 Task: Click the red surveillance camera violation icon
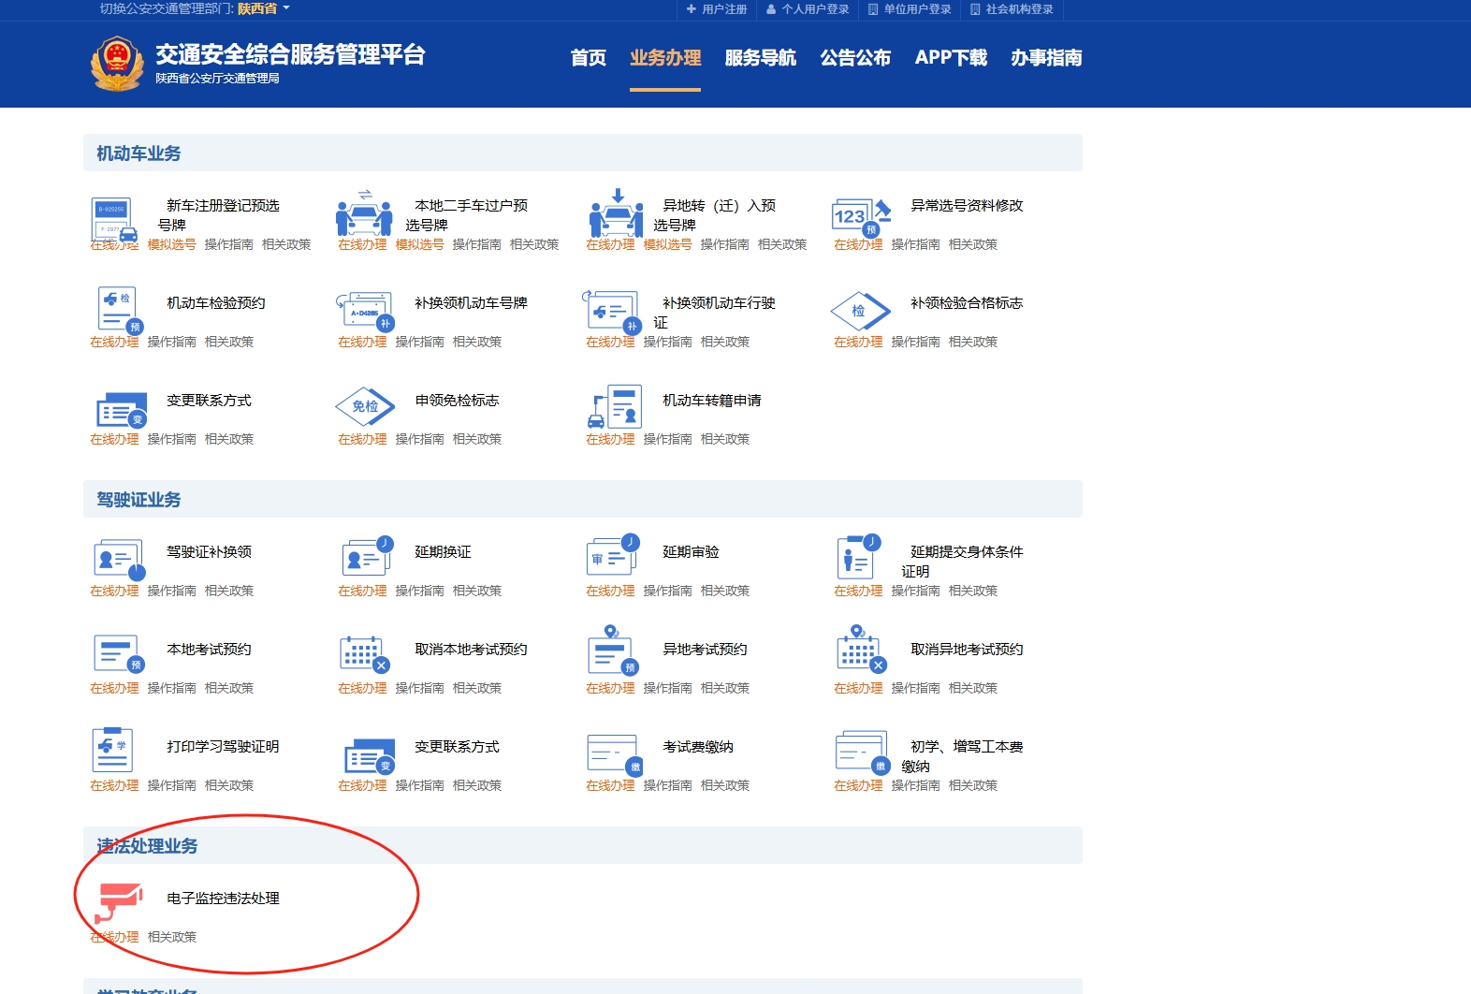119,900
